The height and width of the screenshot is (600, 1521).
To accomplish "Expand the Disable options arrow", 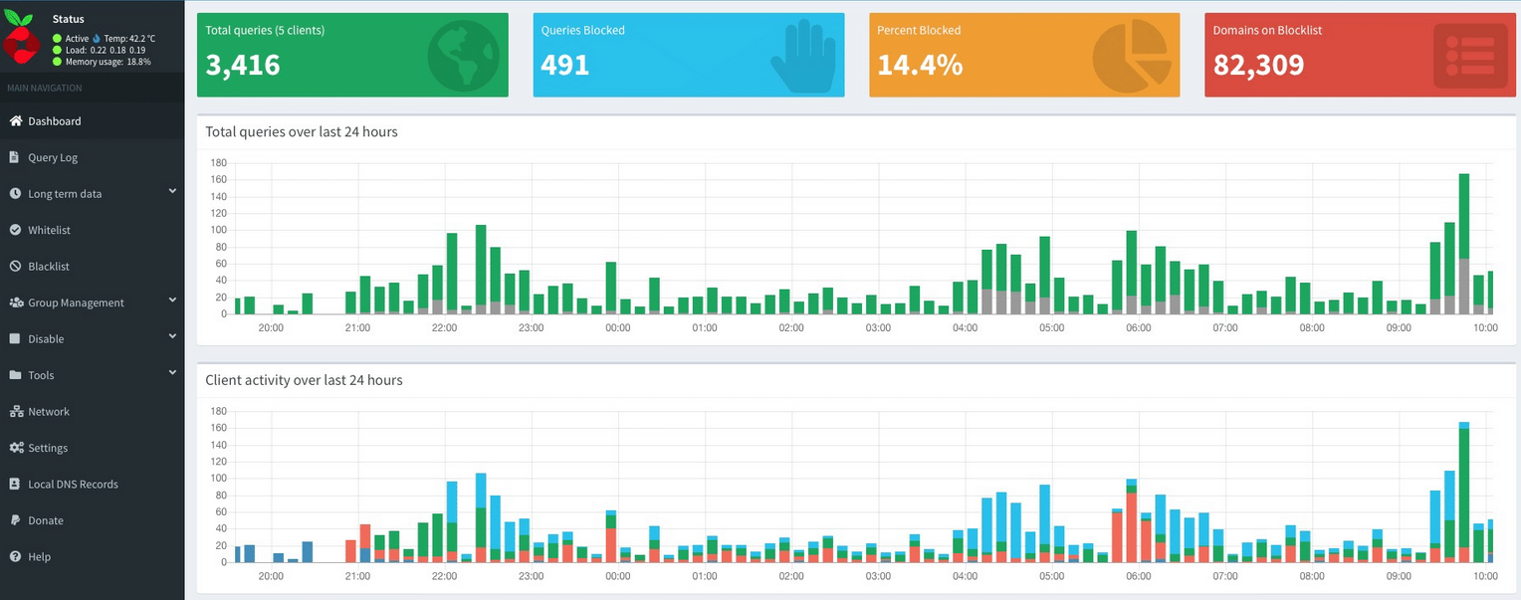I will point(172,337).
